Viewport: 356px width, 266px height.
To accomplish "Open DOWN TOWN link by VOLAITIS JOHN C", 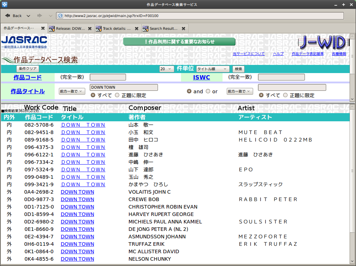I will pyautogui.click(x=77, y=192).
